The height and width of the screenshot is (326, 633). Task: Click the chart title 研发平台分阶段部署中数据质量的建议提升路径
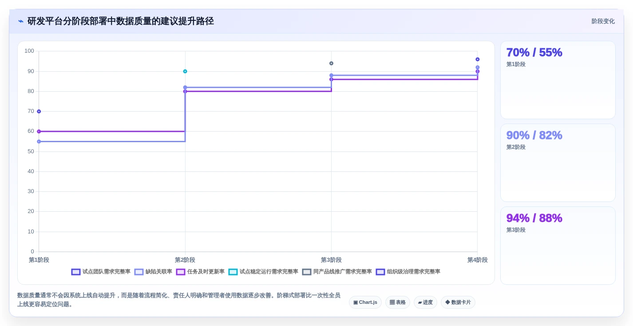[x=121, y=21]
